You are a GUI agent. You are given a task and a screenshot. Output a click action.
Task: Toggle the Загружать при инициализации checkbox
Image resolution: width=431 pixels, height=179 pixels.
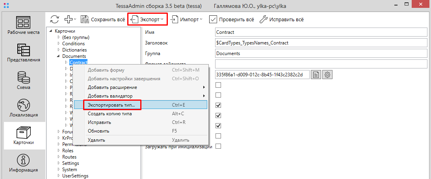pos(218,146)
